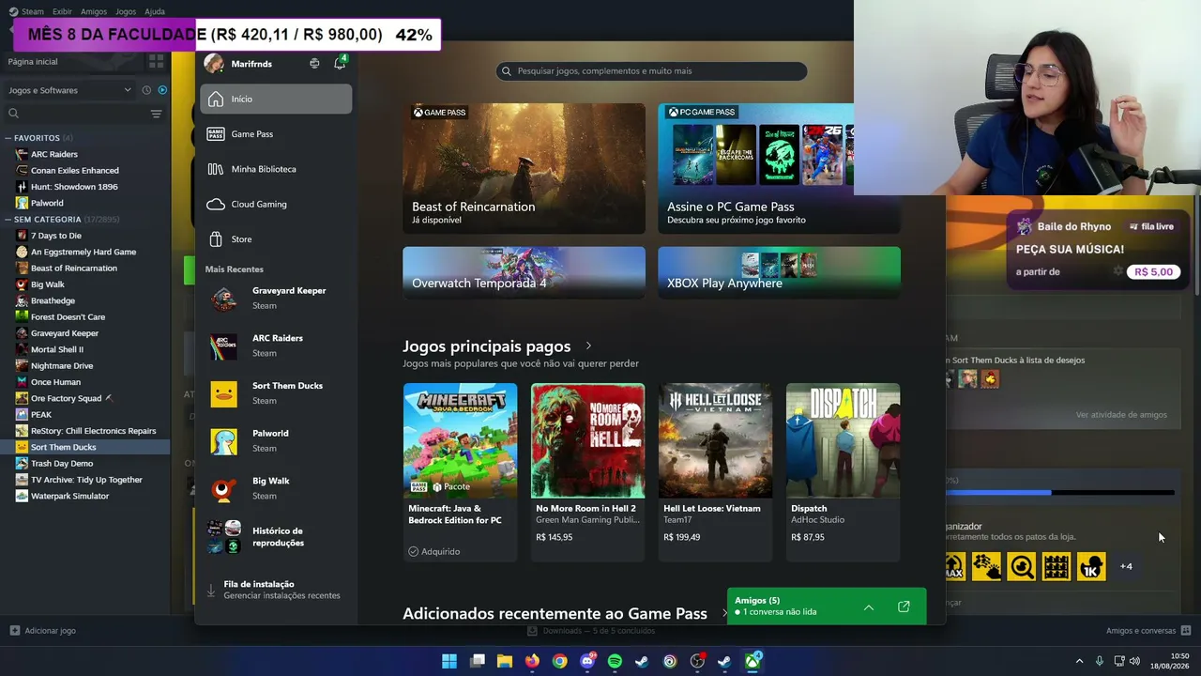Open the Assine o PC Game Pass banner
Screen dimensions: 1201x676
pyautogui.click(x=779, y=168)
